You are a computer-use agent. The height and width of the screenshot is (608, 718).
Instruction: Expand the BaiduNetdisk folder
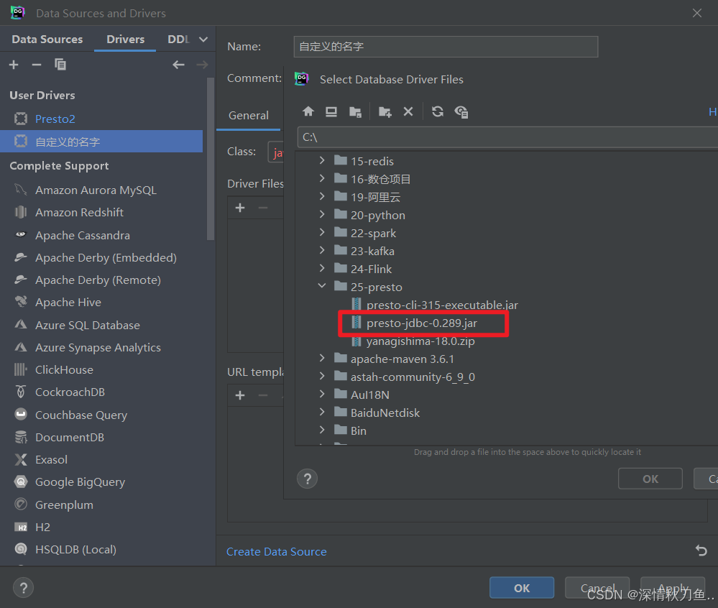[x=322, y=412]
